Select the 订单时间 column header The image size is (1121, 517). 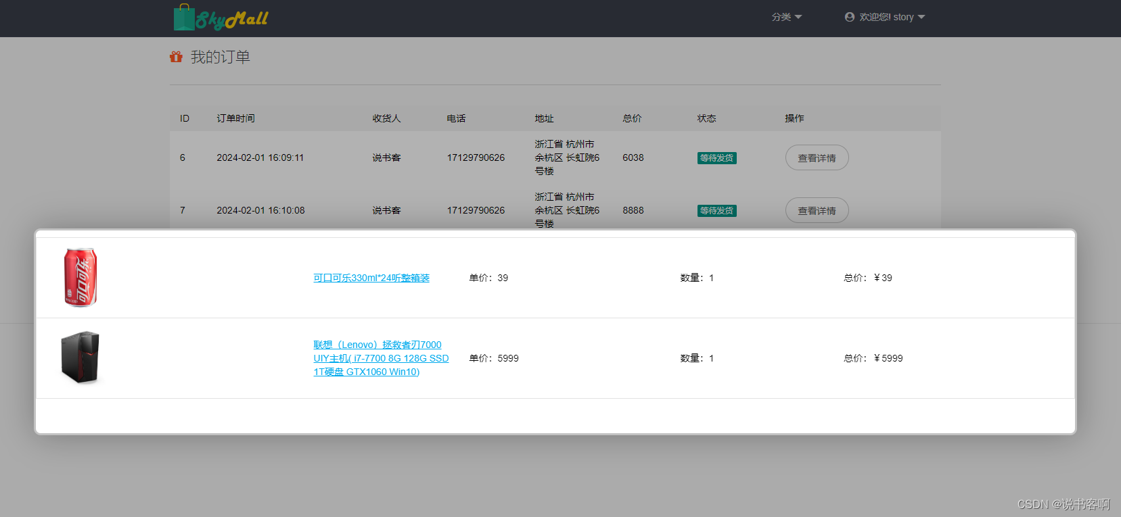click(x=235, y=118)
